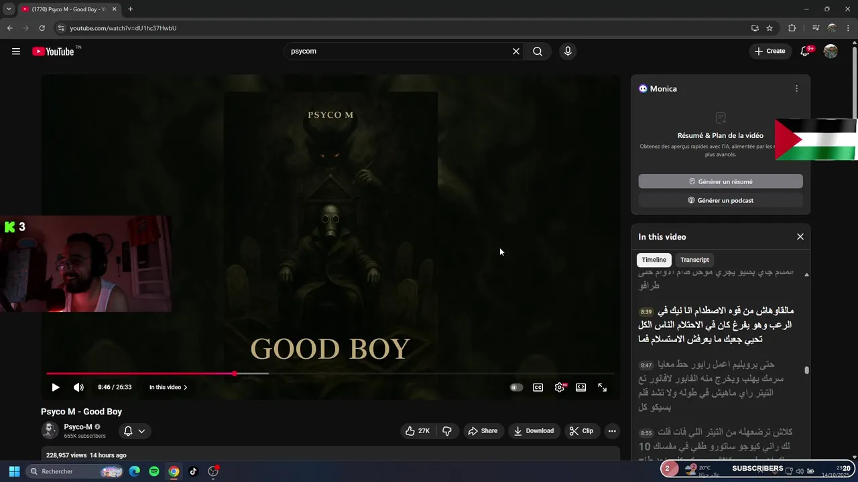Click 'Générer un podcast' button

point(721,200)
